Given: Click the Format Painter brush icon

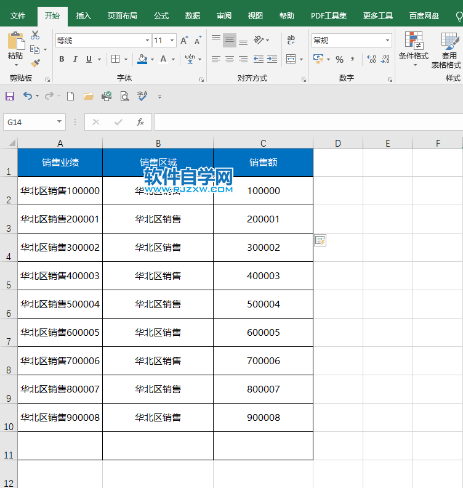Looking at the screenshot, I should click(x=35, y=62).
